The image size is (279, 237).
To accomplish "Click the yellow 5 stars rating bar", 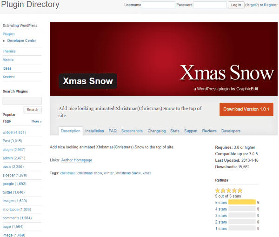I will [x=242, y=202].
